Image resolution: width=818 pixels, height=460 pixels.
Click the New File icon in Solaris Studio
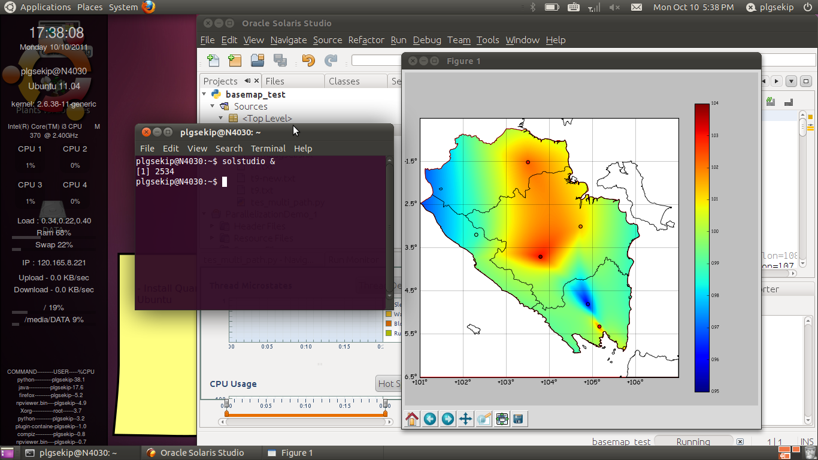[213, 60]
